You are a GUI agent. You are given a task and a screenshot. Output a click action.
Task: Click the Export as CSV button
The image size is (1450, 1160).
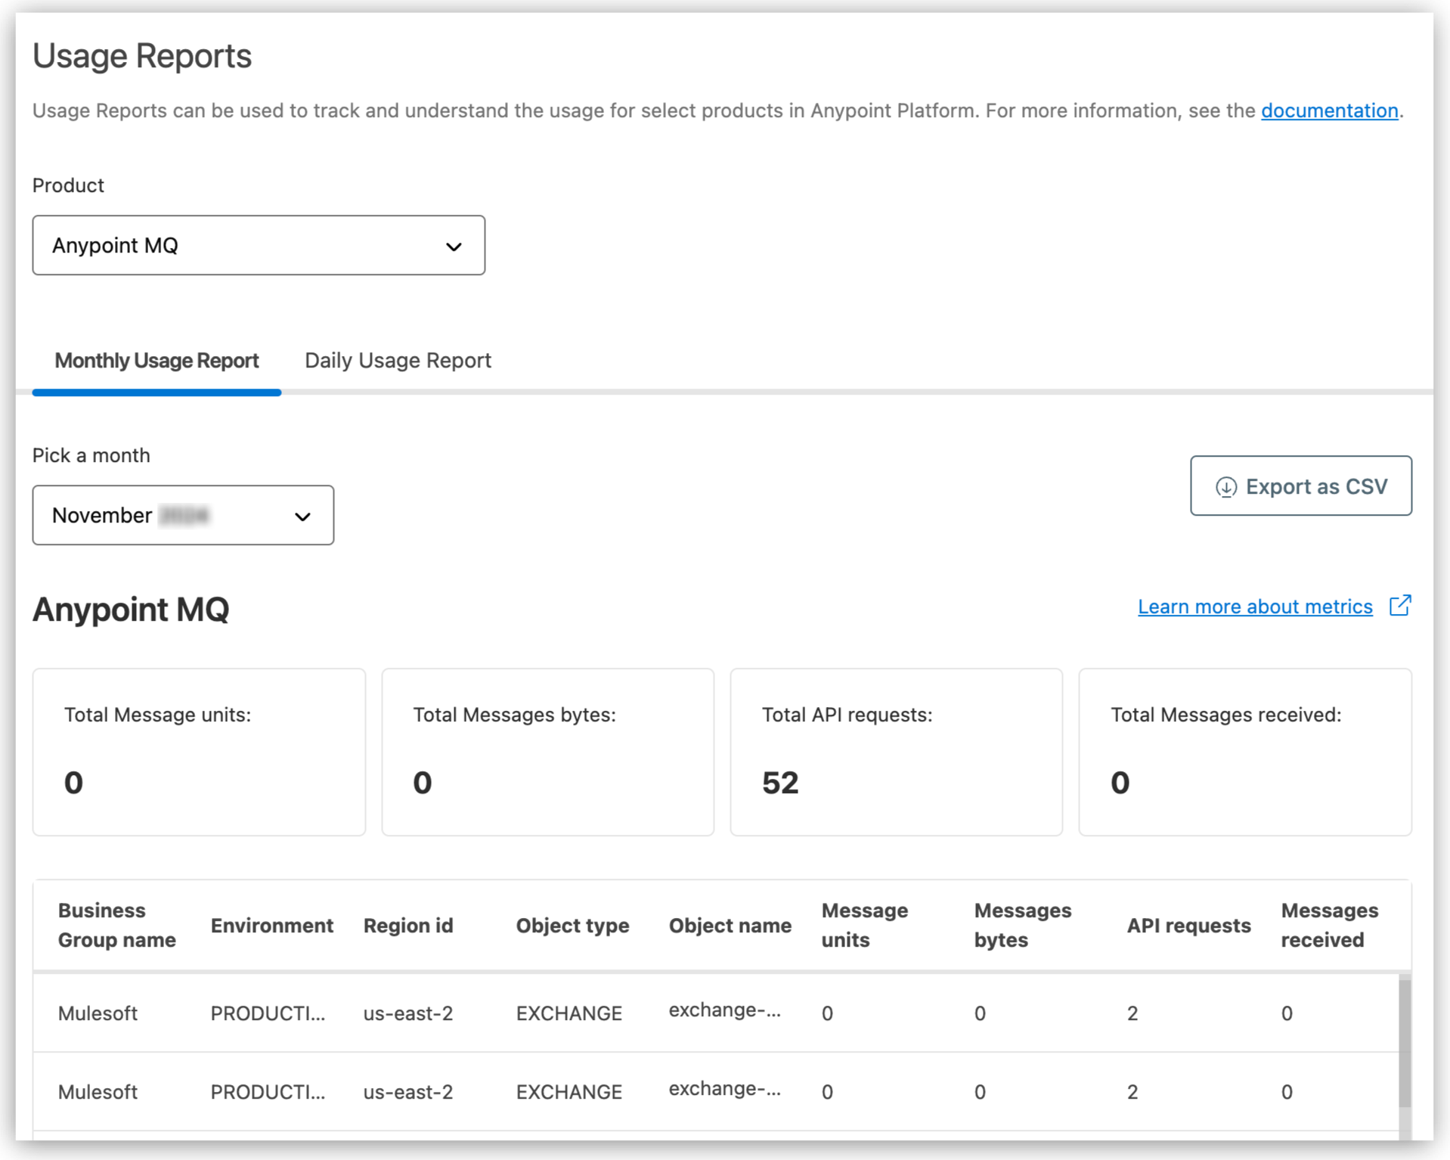[1300, 485]
